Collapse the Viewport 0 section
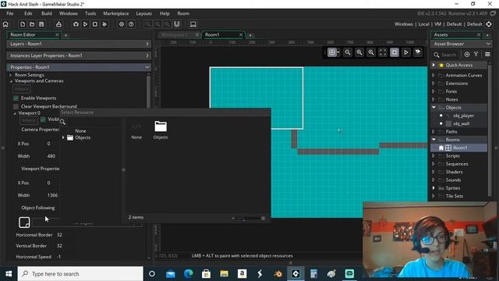499x281 pixels. click(15, 113)
